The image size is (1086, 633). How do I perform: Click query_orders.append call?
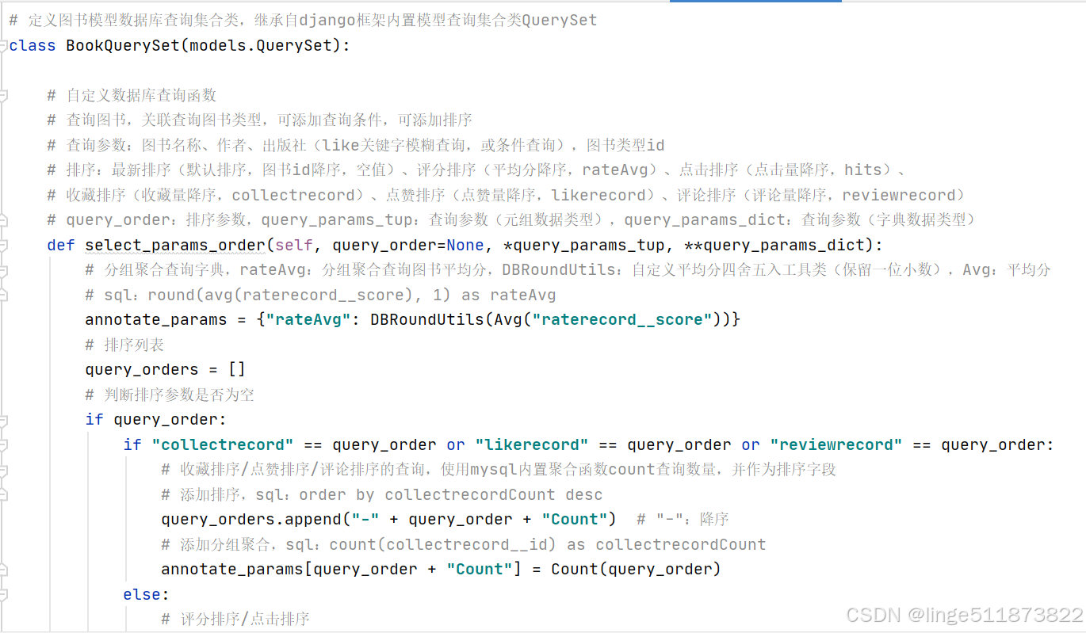pos(389,519)
